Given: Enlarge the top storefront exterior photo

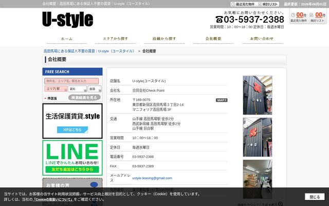Looking at the screenshot, I should click(x=258, y=95).
